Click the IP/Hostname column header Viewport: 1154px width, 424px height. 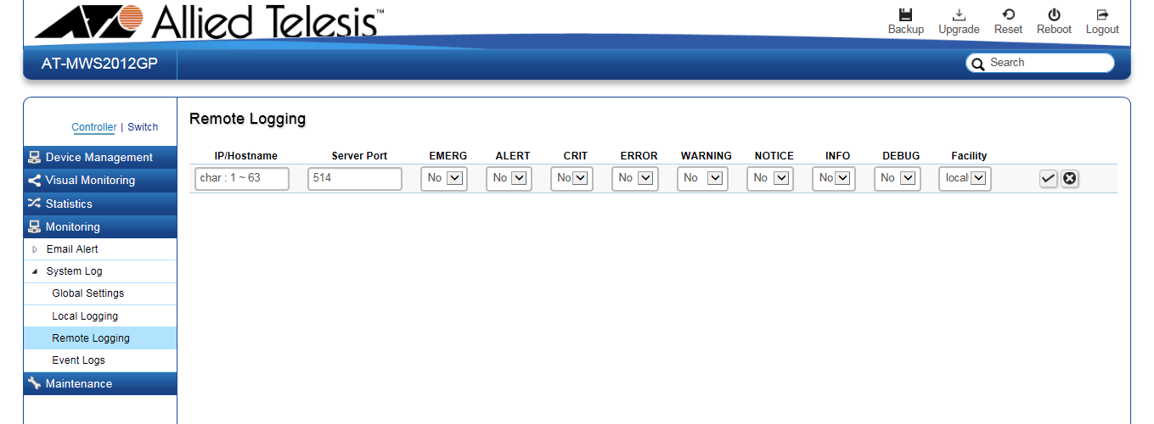point(246,156)
